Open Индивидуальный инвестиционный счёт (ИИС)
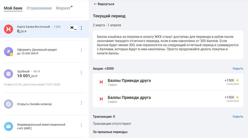248x138 pixels. click(41, 126)
